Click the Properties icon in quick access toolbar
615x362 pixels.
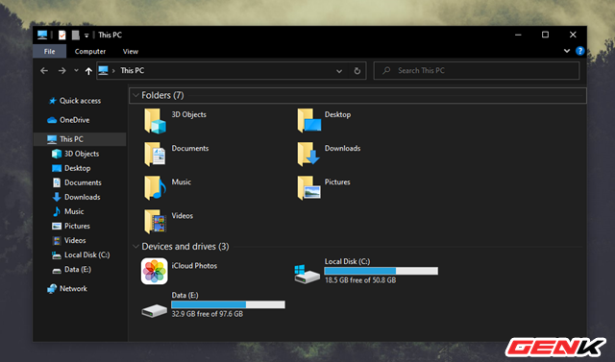[61, 36]
